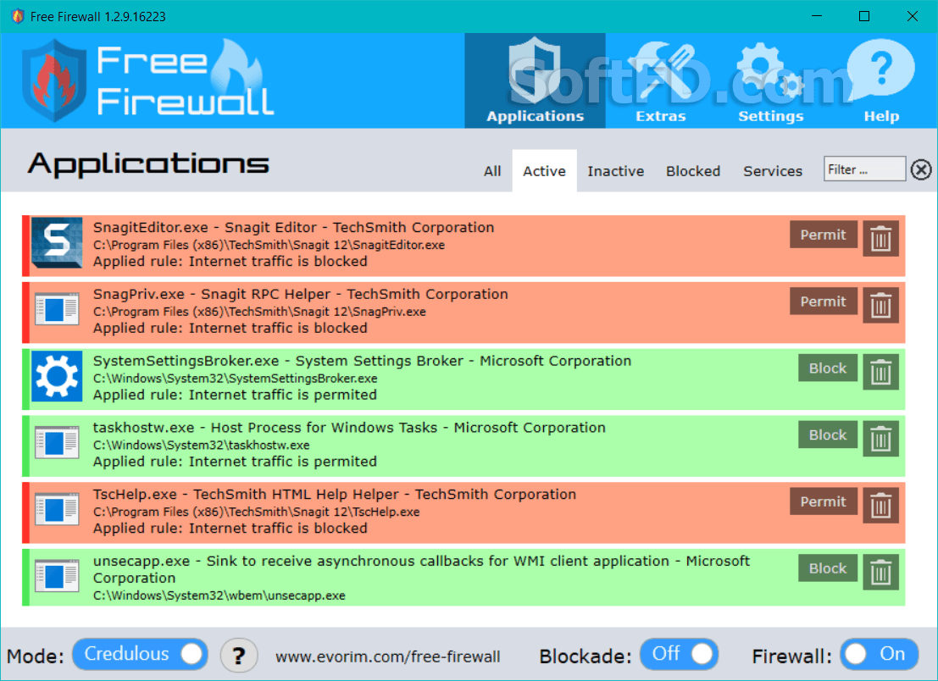The height and width of the screenshot is (681, 938).
Task: Toggle the Blockade switch
Action: coord(679,654)
